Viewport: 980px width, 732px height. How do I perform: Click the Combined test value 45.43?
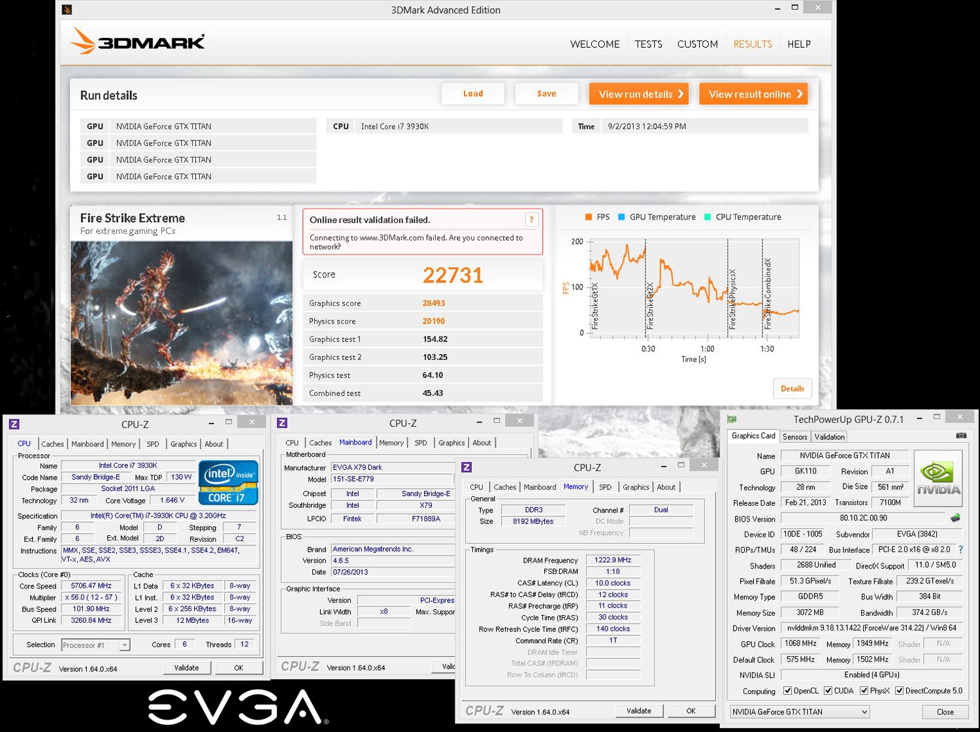point(433,393)
